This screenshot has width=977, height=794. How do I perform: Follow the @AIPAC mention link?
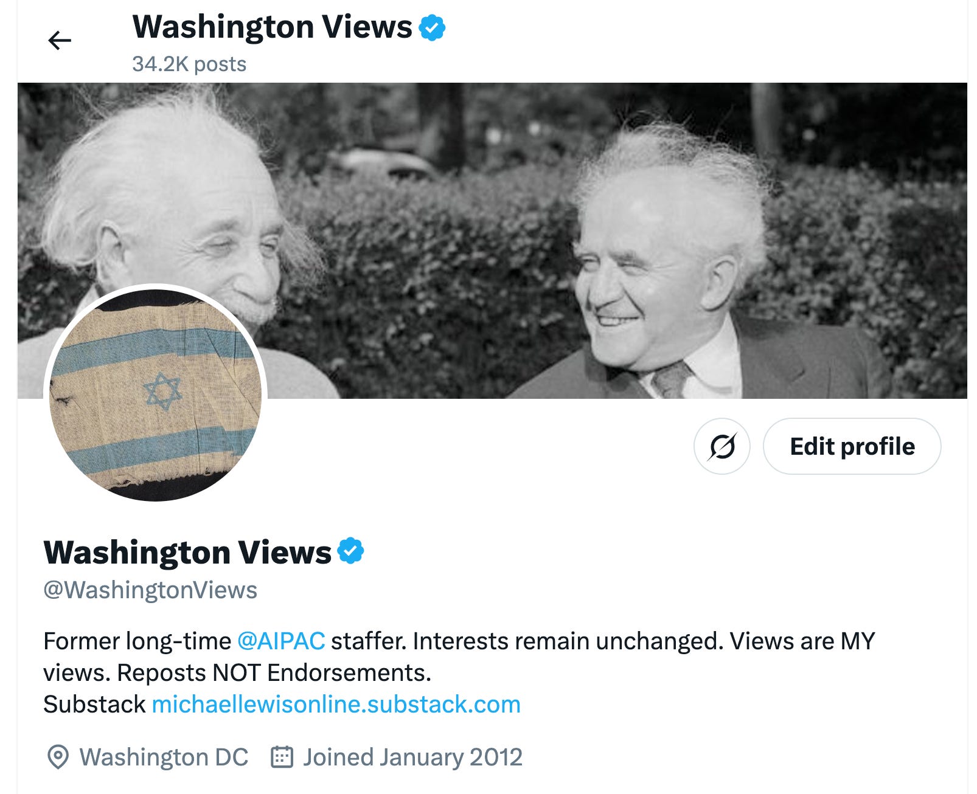click(x=281, y=641)
